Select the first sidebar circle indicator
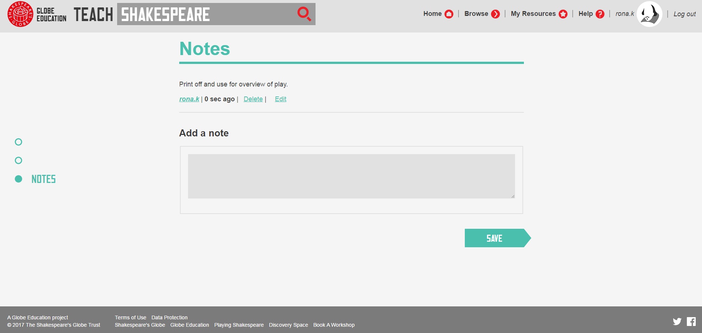 click(18, 142)
